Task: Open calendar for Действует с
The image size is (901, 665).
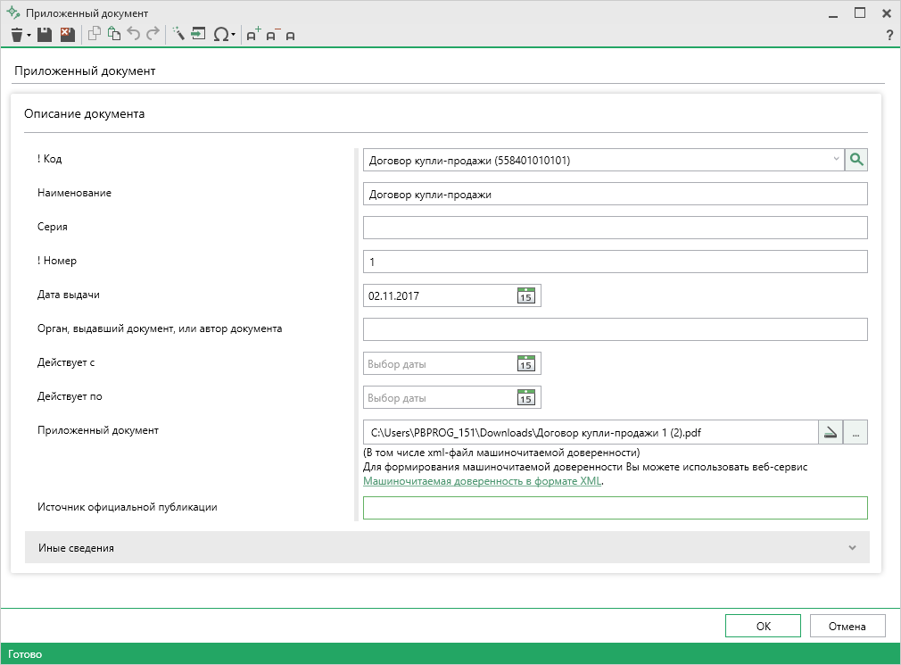Action: coord(526,363)
